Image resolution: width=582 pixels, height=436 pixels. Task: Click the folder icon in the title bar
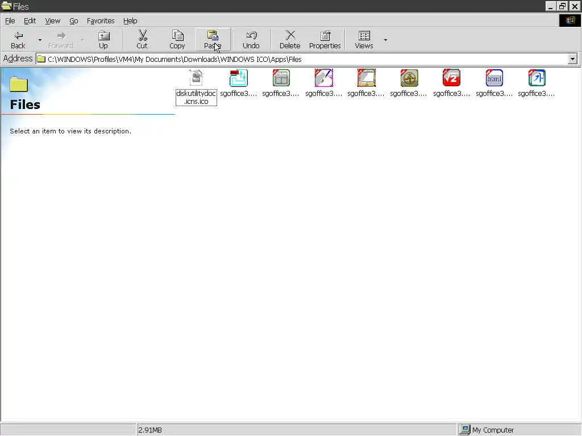point(6,6)
